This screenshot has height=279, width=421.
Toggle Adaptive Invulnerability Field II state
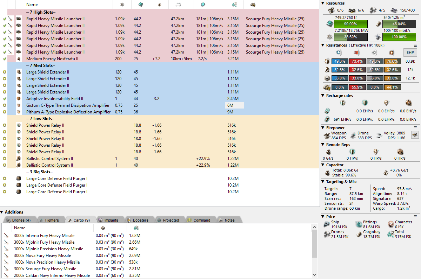(x=5, y=99)
